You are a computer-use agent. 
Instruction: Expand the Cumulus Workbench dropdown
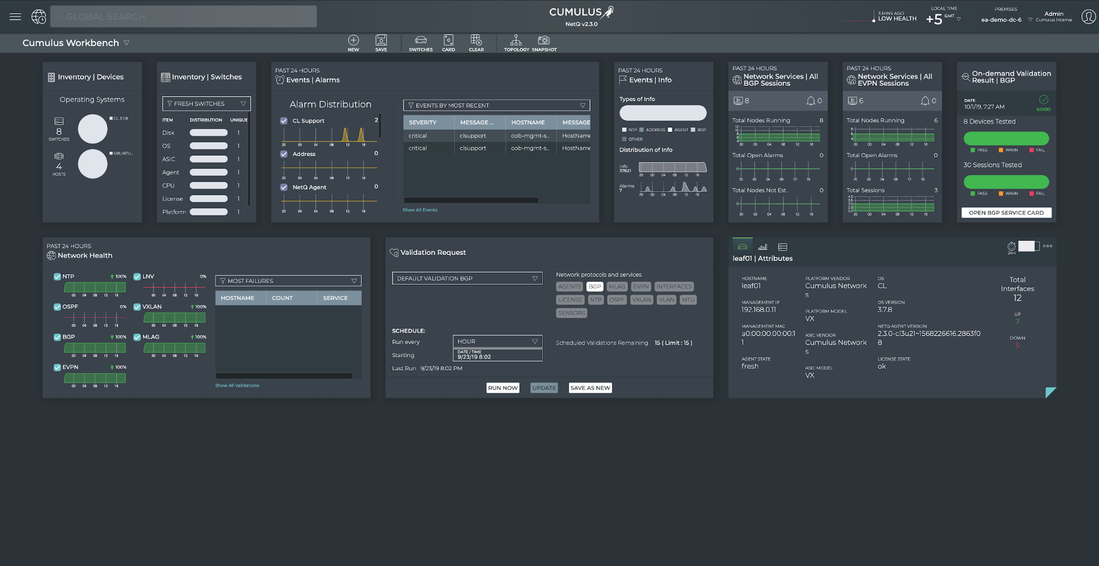127,43
